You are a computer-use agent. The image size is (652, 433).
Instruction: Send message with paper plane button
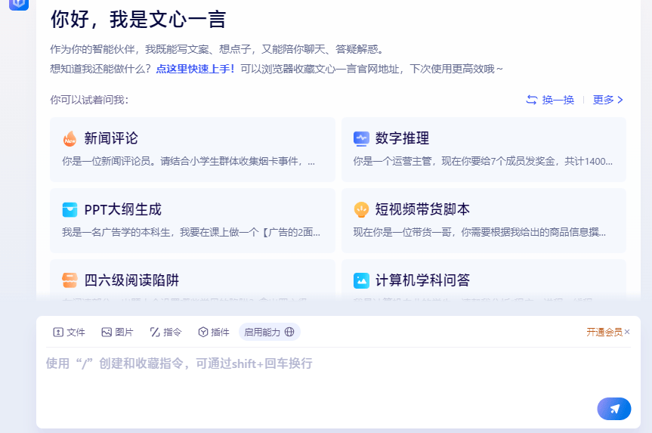pyautogui.click(x=614, y=409)
